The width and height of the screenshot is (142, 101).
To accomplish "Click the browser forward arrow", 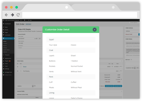I will (12, 15).
